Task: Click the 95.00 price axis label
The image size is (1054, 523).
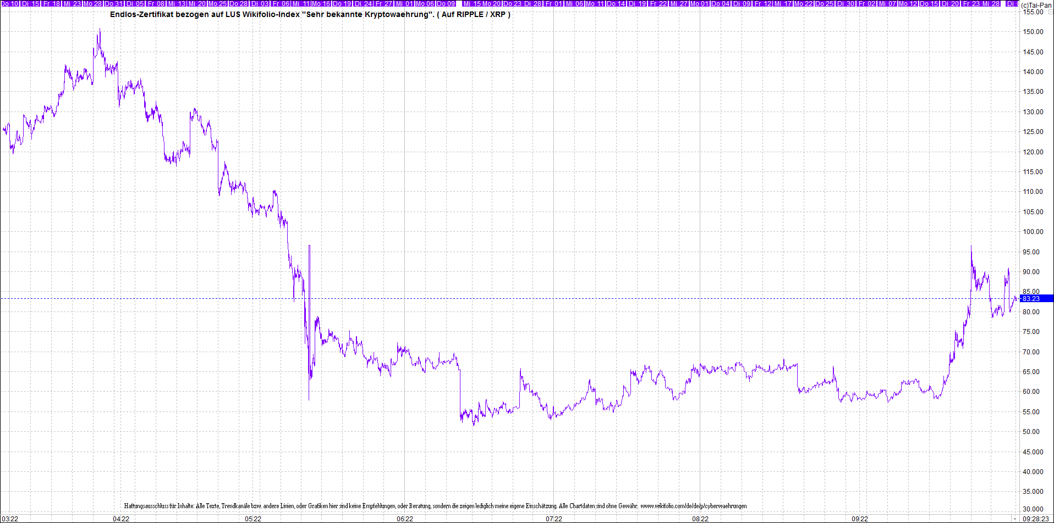Action: [1031, 252]
